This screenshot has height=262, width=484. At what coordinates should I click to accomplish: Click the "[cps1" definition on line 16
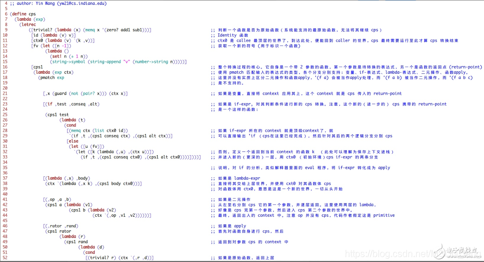point(37,67)
